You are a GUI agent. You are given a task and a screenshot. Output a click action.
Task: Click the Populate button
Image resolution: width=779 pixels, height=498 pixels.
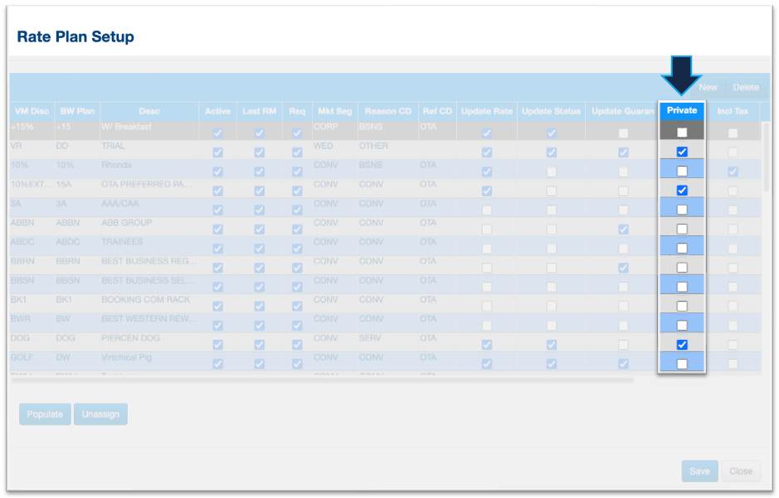click(45, 414)
